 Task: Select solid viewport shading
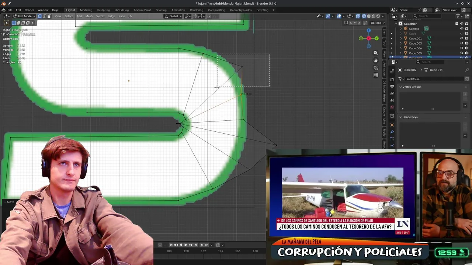[x=369, y=16]
